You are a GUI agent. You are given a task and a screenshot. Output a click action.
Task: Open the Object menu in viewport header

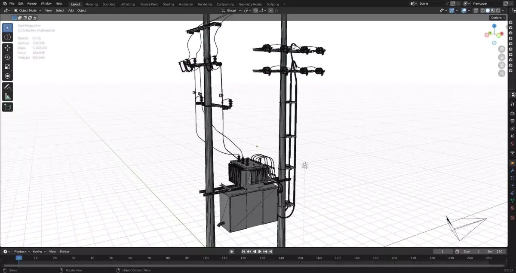pos(82,10)
